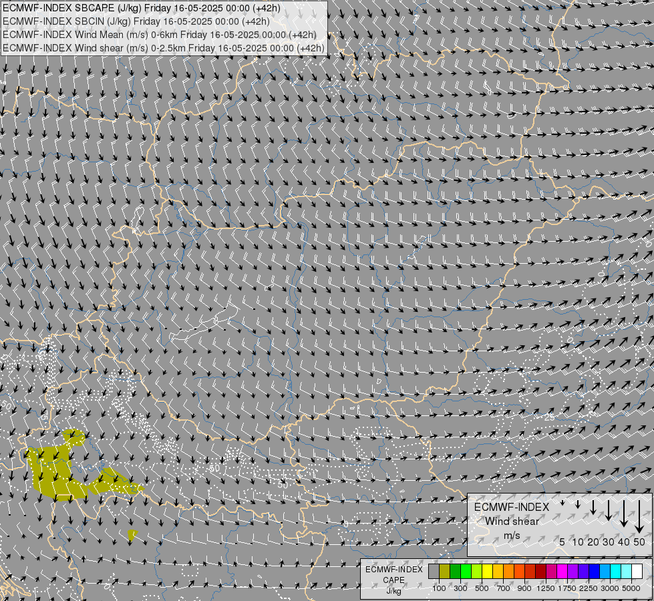Image resolution: width=654 pixels, height=601 pixels.
Task: Click the 500 tick label on CAPE scale
Action: pyautogui.click(x=482, y=588)
